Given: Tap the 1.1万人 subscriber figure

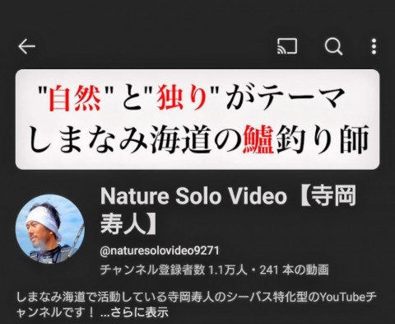Looking at the screenshot, I should tap(228, 270).
